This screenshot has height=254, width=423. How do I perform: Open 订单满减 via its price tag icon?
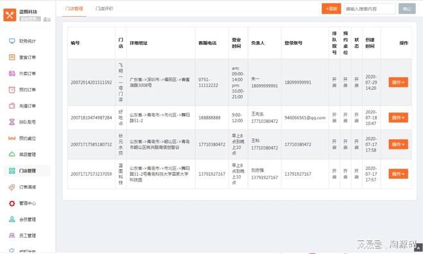[x=12, y=187]
